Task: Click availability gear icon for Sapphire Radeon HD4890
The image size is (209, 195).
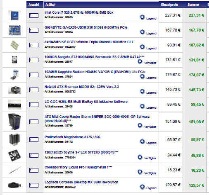Action: point(142,76)
